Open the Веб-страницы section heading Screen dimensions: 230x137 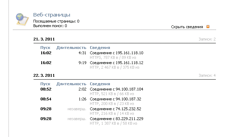coord(52,15)
